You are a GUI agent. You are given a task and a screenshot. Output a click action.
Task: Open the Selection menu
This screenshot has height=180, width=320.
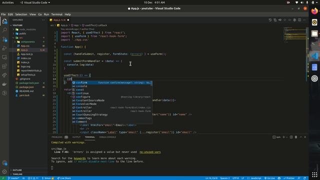(x=21, y=14)
